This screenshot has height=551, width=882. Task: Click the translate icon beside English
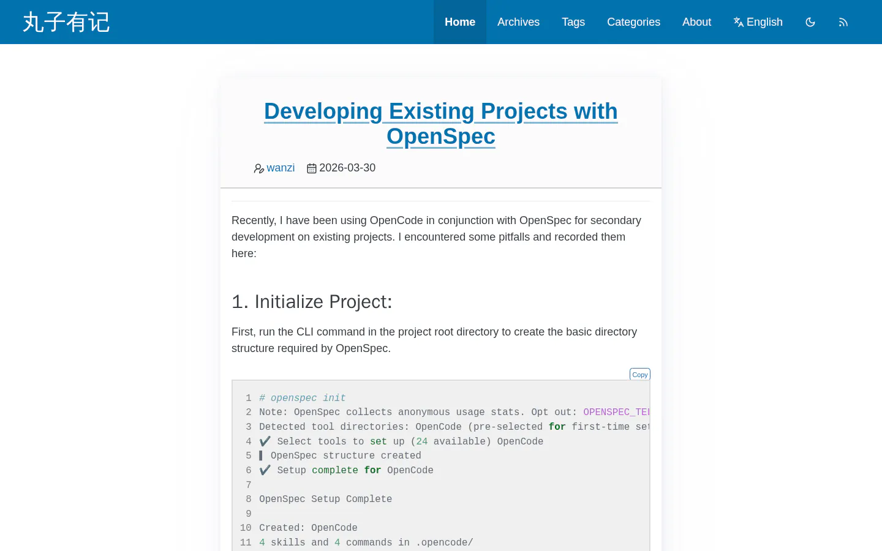click(739, 22)
